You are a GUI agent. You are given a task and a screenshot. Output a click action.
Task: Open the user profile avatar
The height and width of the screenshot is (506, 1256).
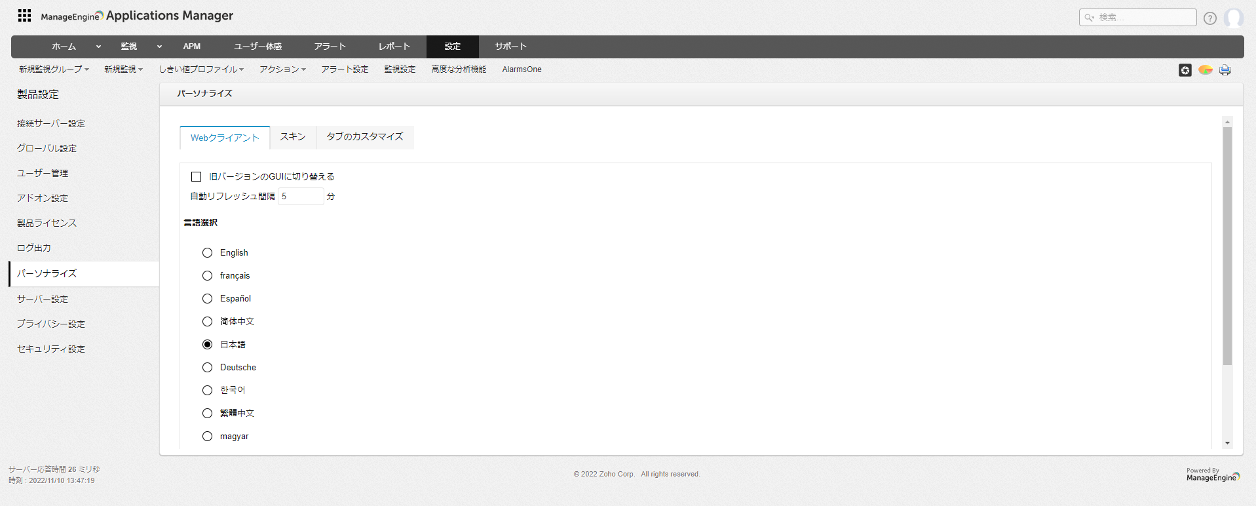(x=1233, y=18)
